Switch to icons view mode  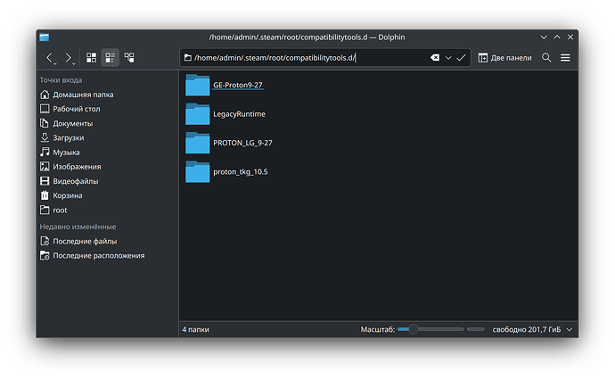click(x=92, y=58)
